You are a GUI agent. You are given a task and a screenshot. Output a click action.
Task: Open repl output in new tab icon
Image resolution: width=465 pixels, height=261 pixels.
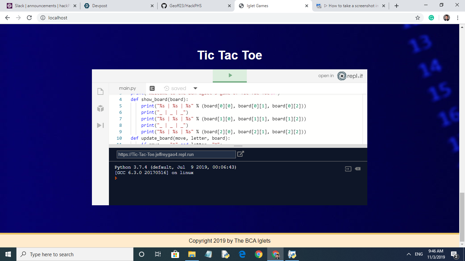[241, 154]
